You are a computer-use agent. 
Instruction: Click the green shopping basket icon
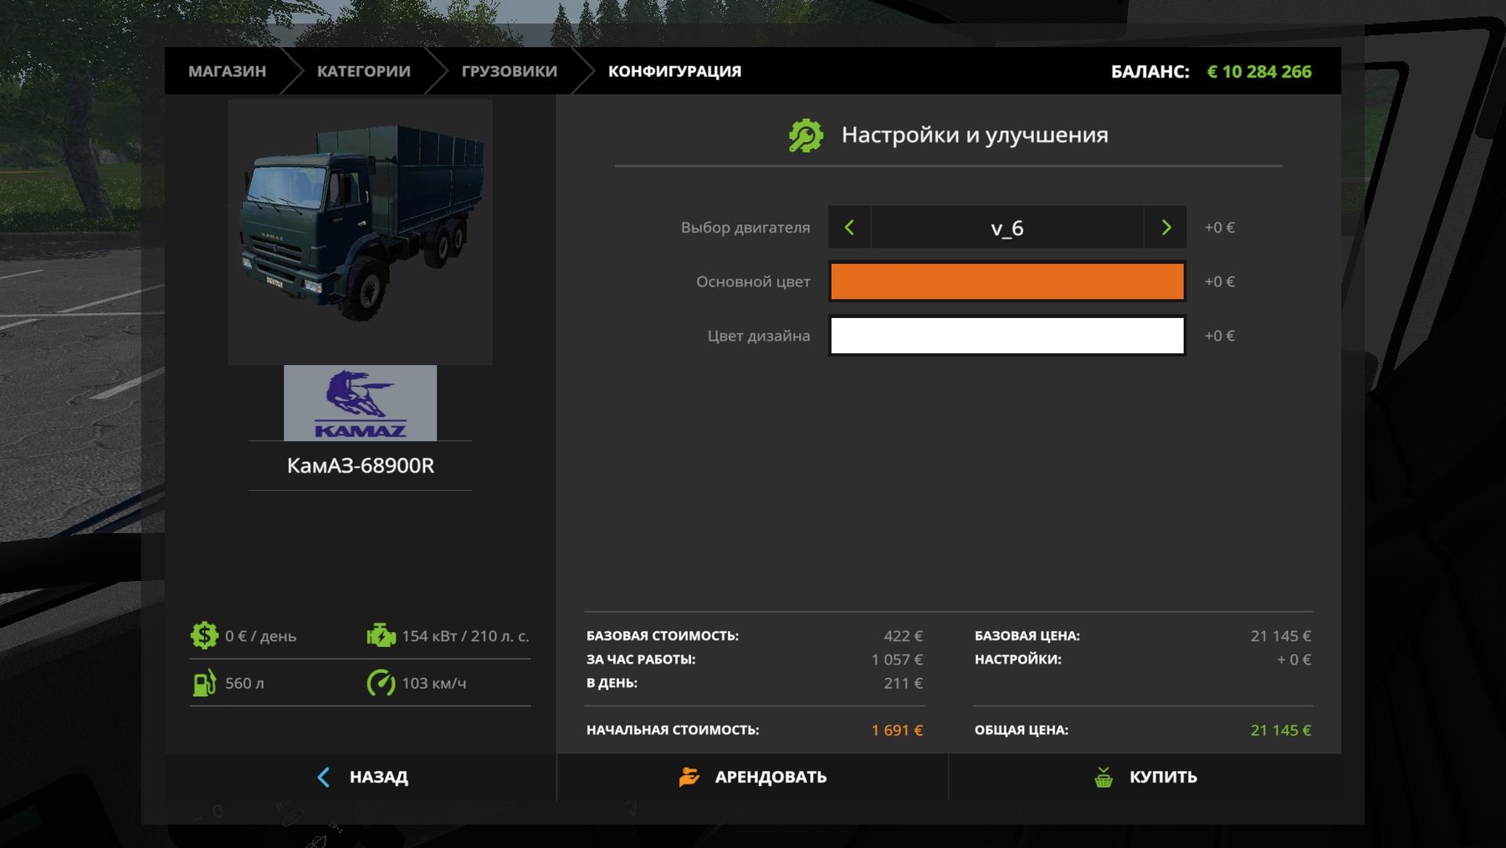tap(1104, 777)
